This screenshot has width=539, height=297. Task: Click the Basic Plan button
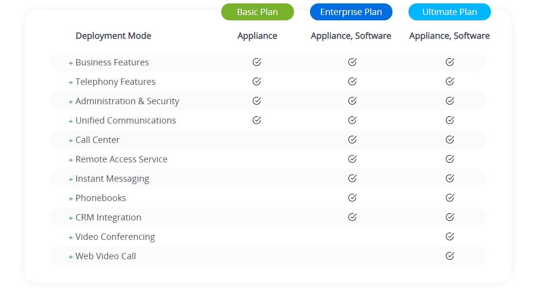(258, 12)
